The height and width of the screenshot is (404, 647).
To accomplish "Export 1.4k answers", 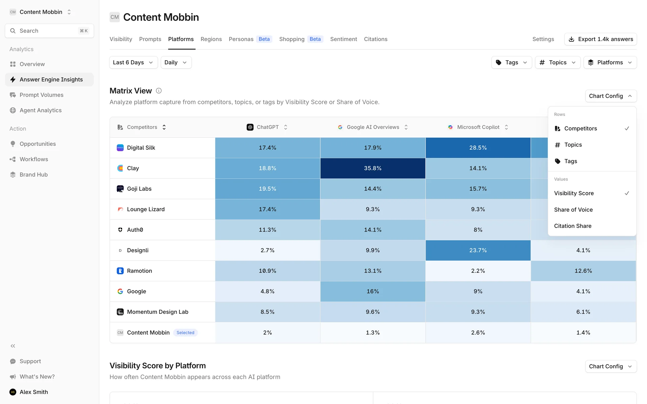I will (600, 39).
